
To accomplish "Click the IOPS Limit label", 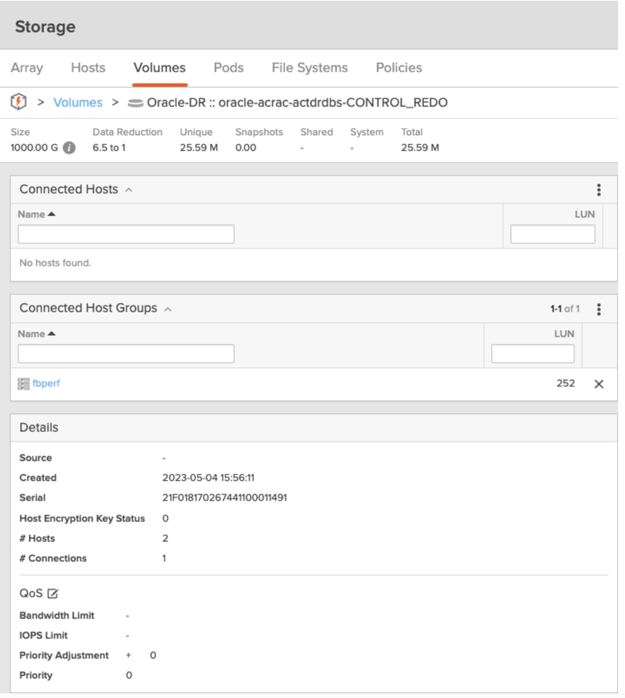I will pos(44,636).
